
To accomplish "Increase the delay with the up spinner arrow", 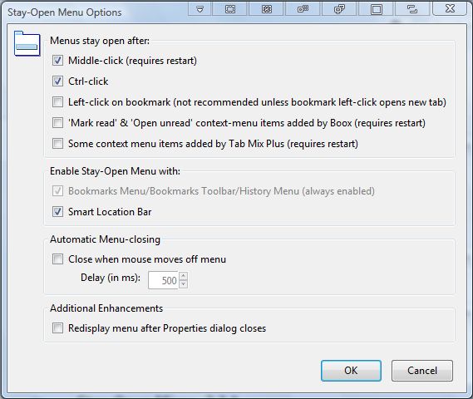I will coord(183,276).
